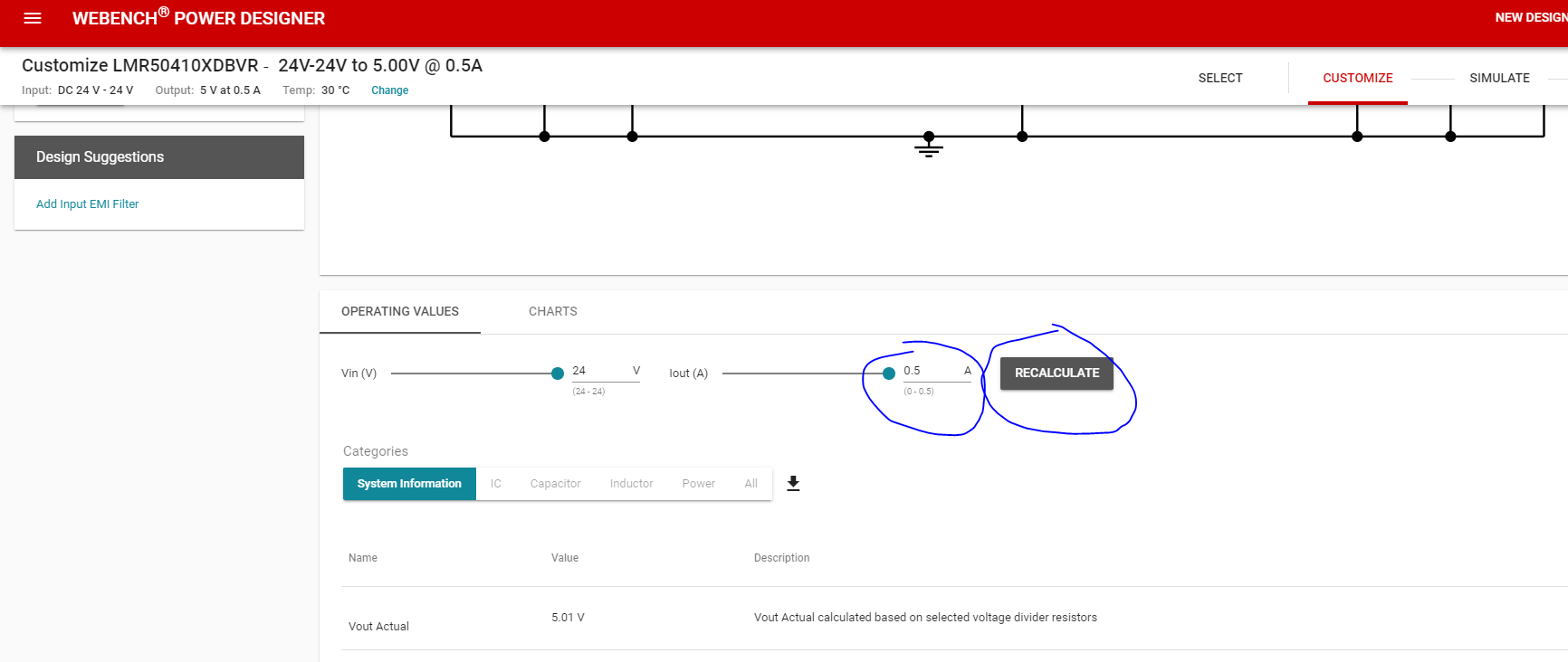Switch to the OPERATING VALUES tab
Image resolution: width=1568 pixels, height=662 pixels.
[400, 311]
